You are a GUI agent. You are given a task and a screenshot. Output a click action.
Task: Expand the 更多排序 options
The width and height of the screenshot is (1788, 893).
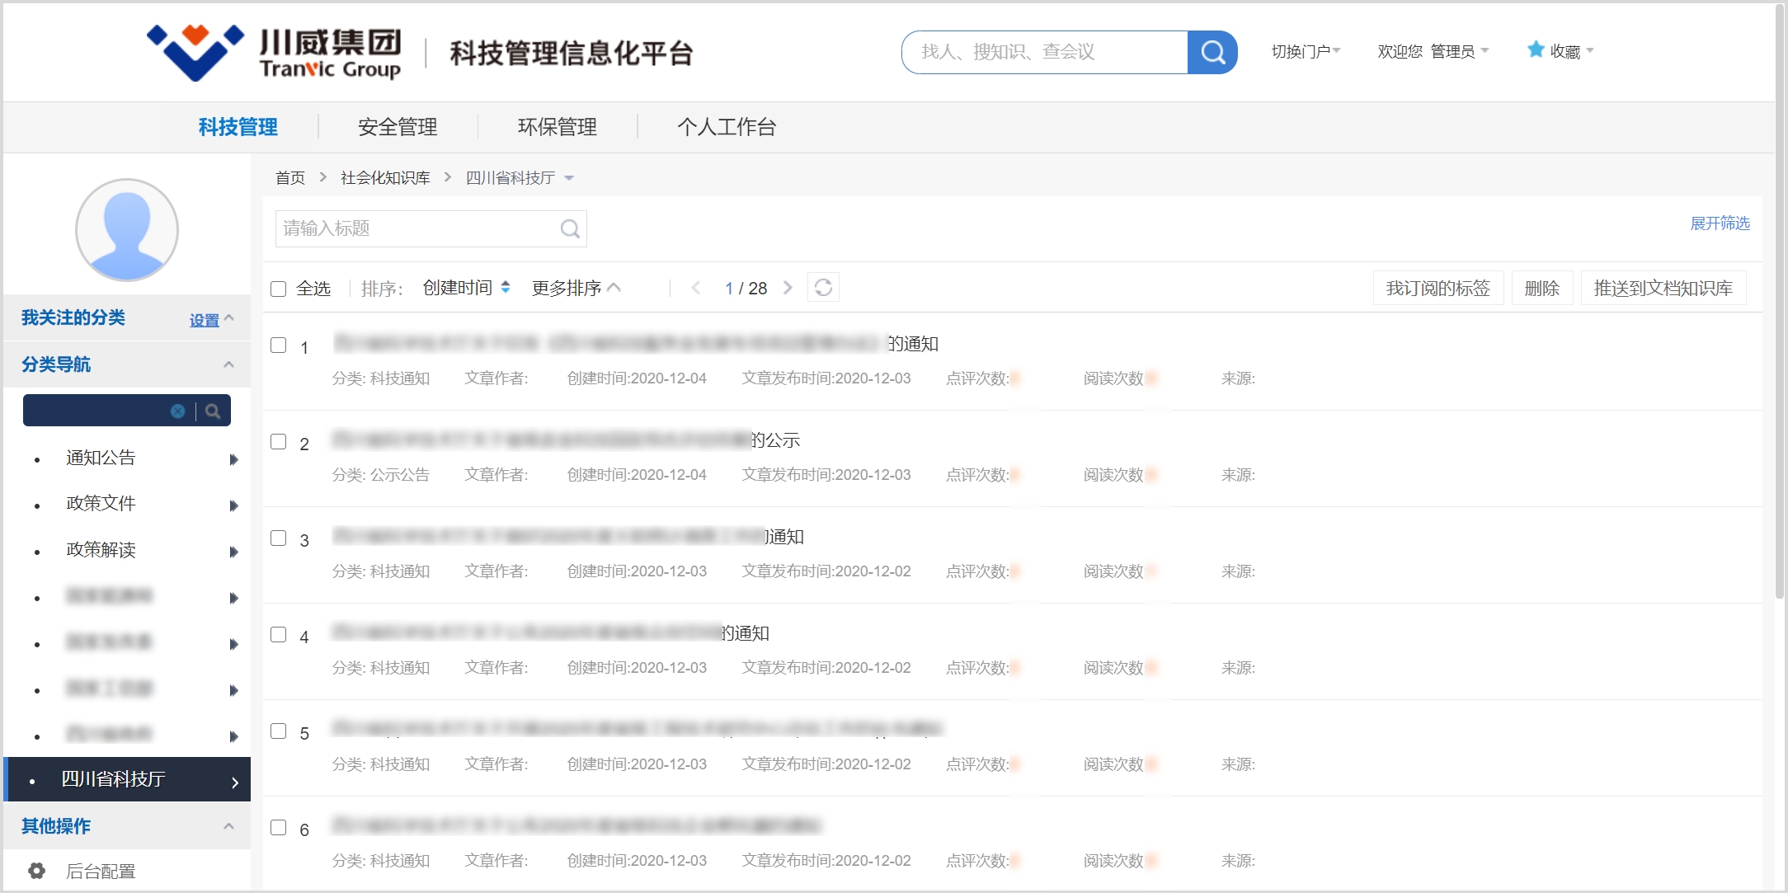coord(576,288)
